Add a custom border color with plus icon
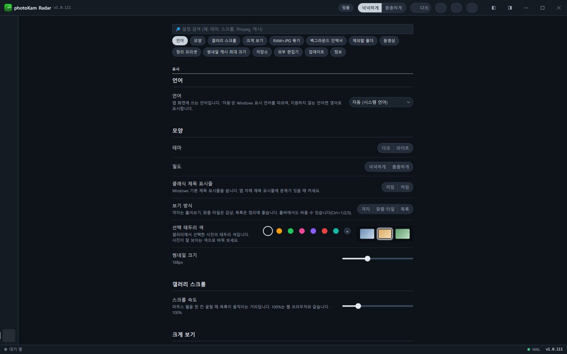Viewport: 567px width, 354px height. point(347,231)
